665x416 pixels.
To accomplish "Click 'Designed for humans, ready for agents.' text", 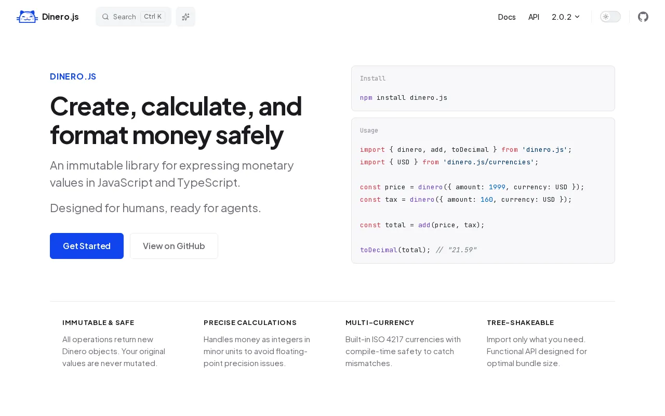I will click(x=155, y=208).
